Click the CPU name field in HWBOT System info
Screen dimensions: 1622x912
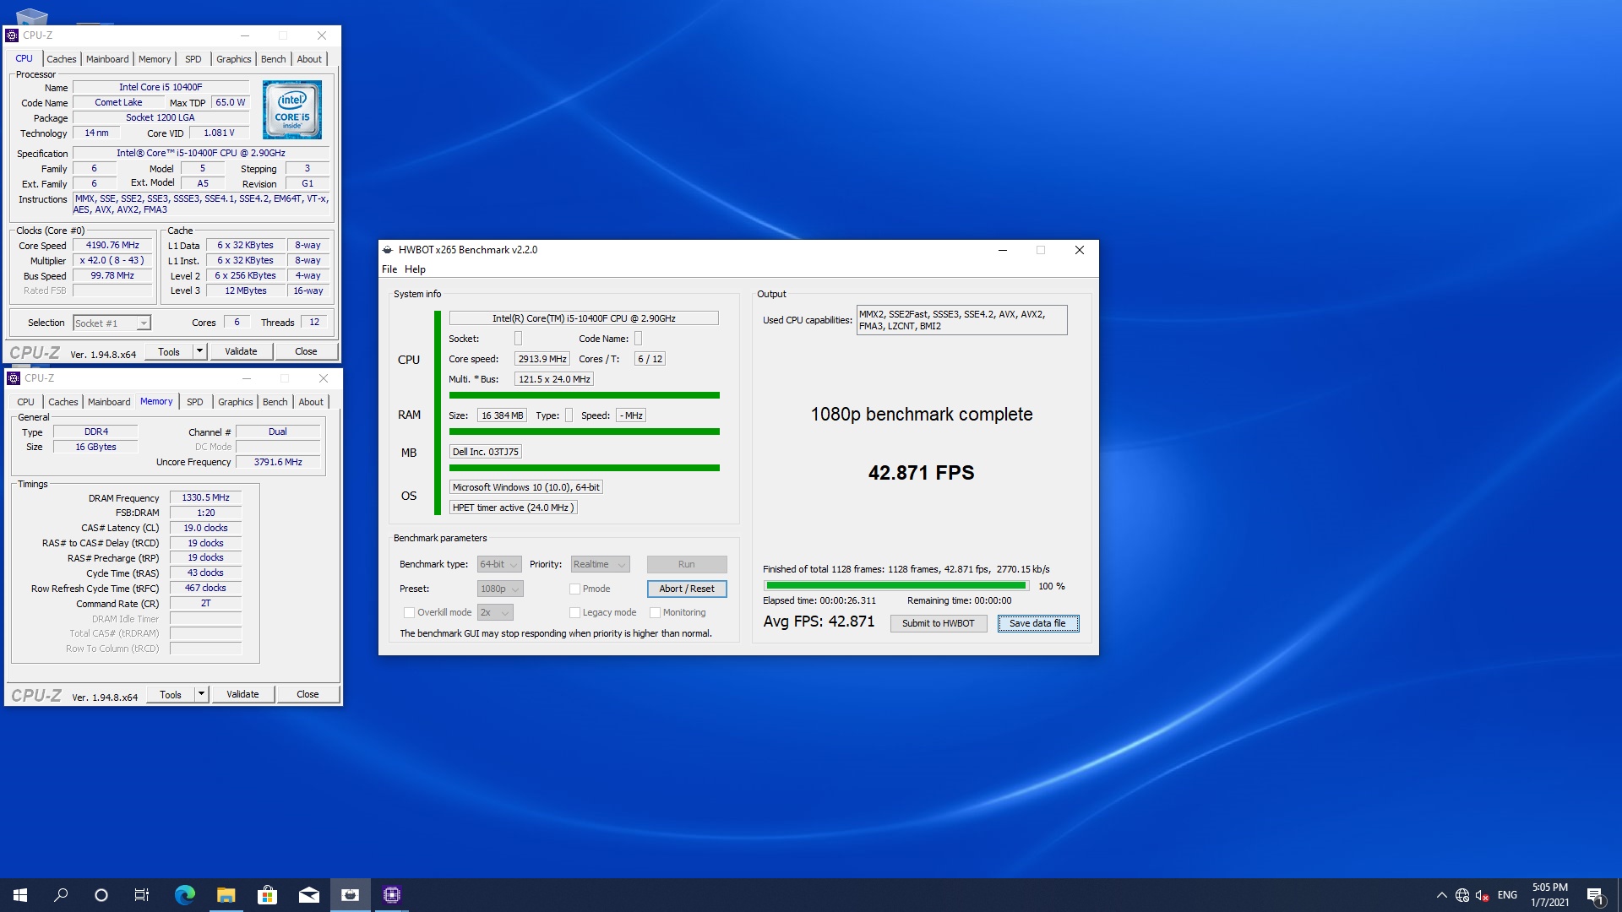tap(584, 318)
